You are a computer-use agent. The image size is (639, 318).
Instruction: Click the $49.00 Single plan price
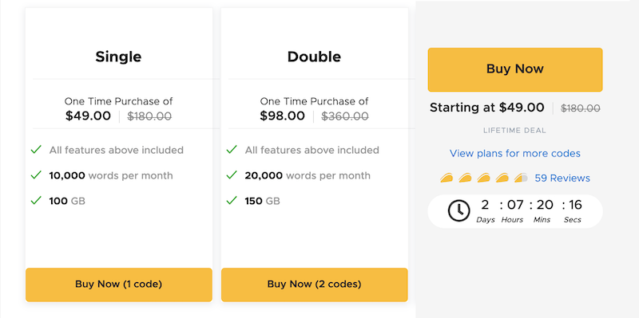coord(88,116)
